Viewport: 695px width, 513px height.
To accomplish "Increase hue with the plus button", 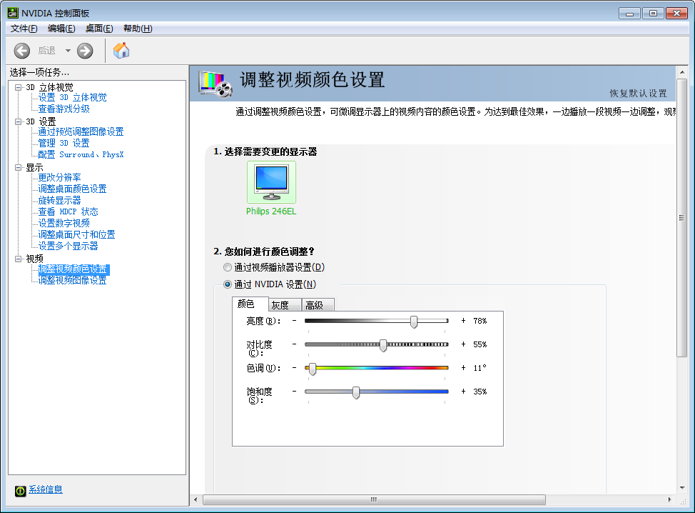I will pyautogui.click(x=463, y=367).
